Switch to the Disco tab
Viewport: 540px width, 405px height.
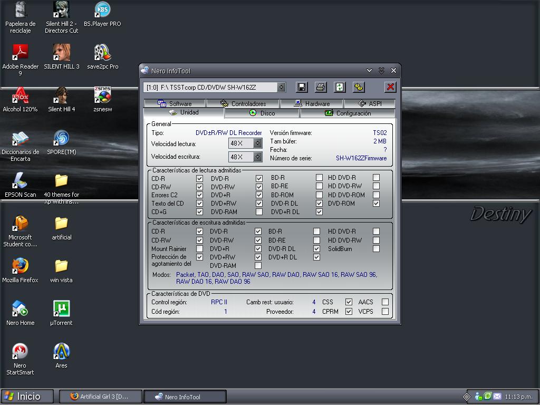tap(262, 113)
